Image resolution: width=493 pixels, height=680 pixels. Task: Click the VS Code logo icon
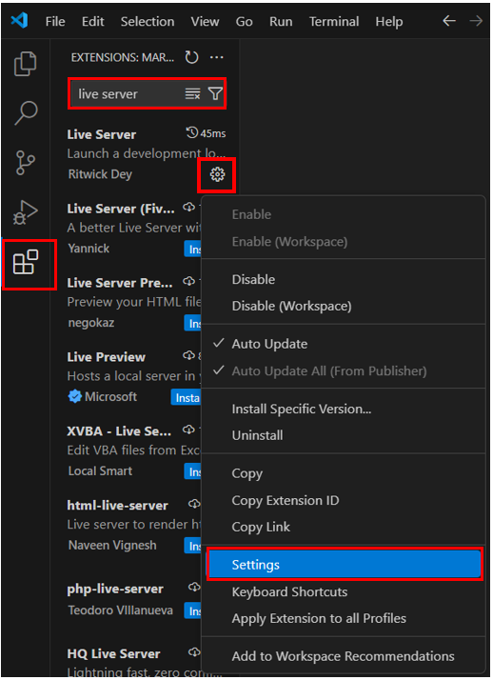tap(19, 20)
